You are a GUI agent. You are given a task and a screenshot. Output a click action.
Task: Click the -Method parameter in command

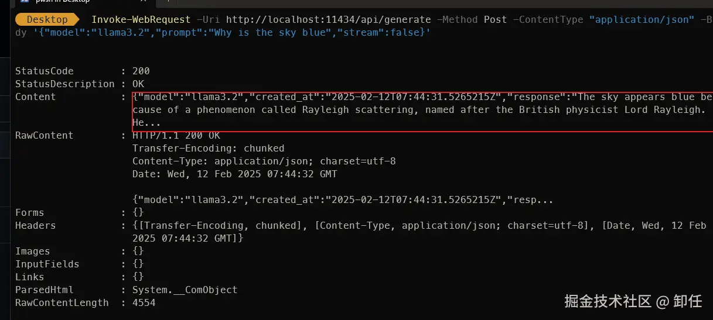tap(460, 20)
